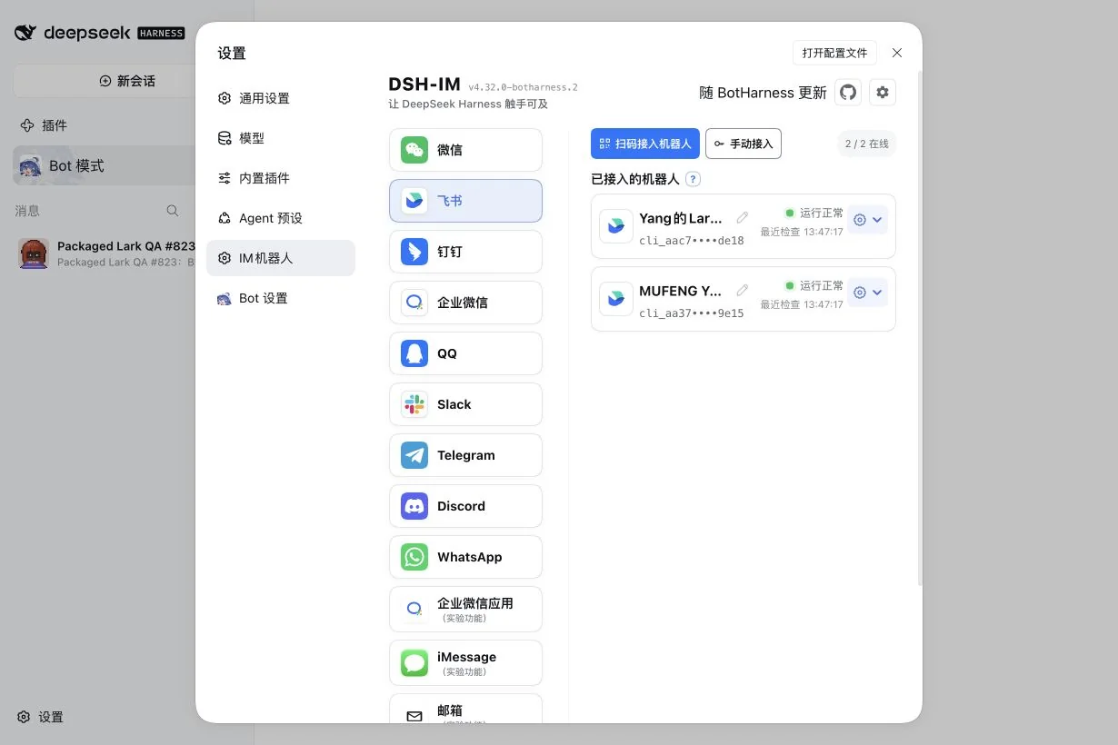The width and height of the screenshot is (1118, 745).
Task: Start a 新会话 in sidebar
Action: tap(127, 81)
